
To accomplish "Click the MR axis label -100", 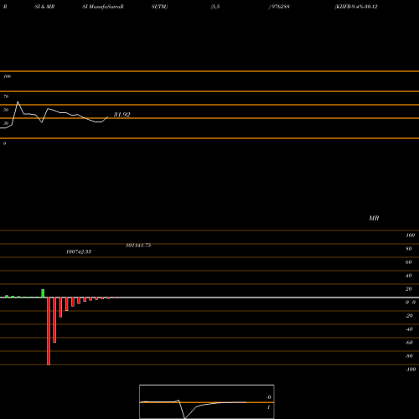I will point(411,370).
